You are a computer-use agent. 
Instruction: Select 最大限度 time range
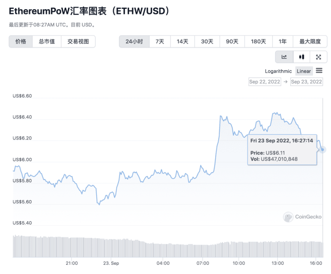[x=310, y=42]
